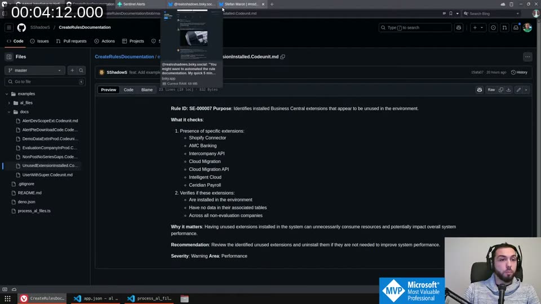Expand the al_files folder
Screen dimensions: 541x304
9,103
